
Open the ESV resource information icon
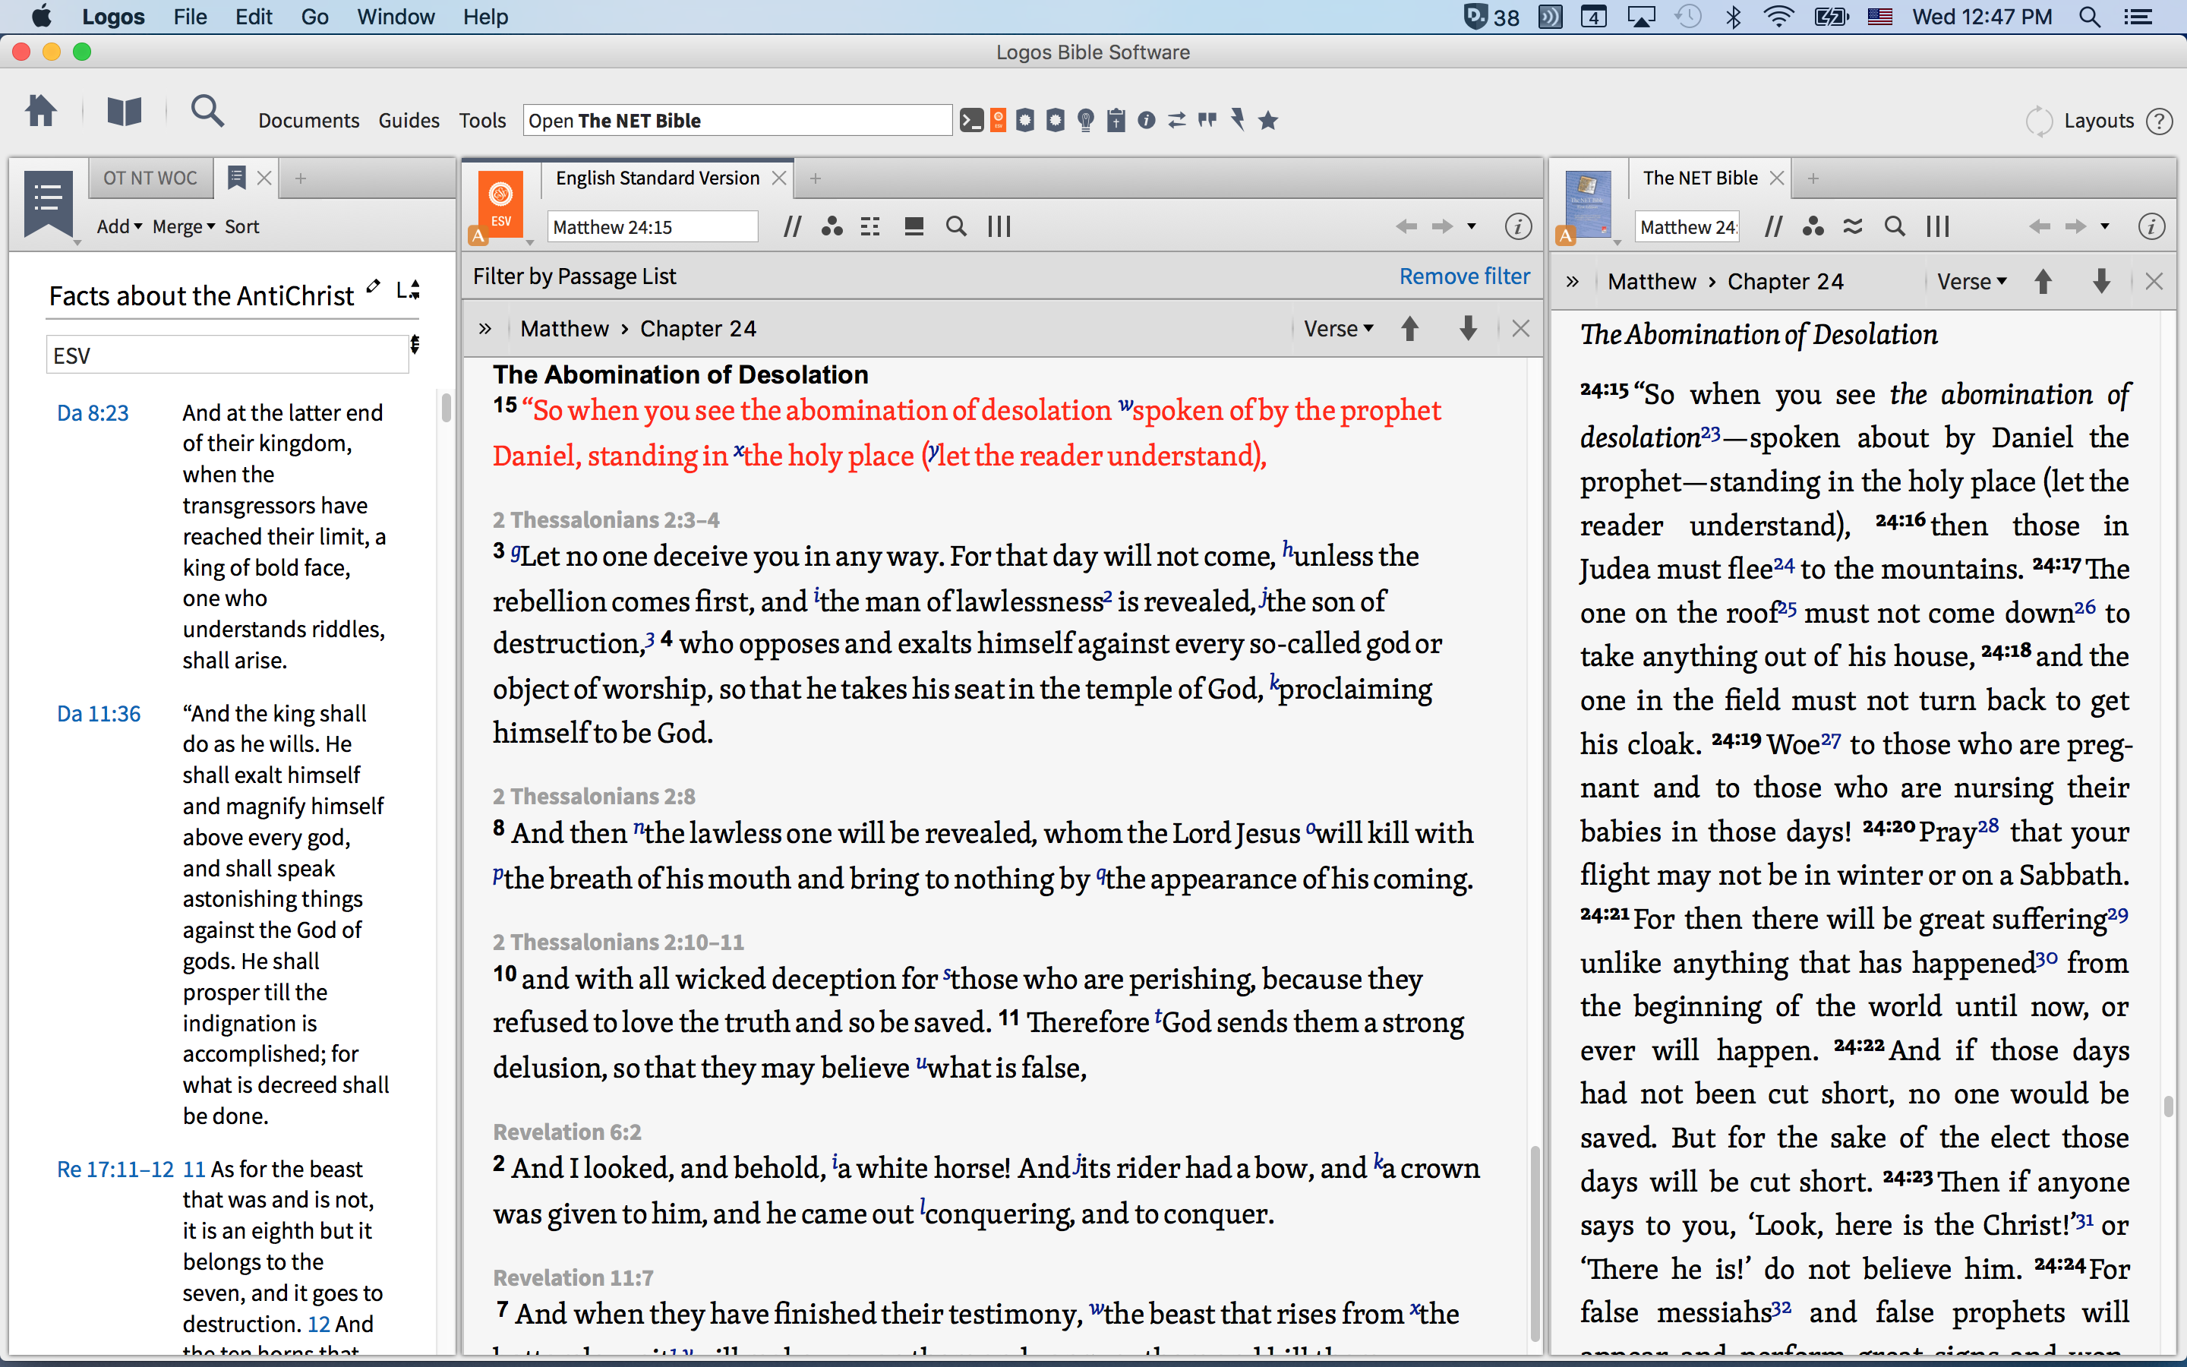(1517, 227)
